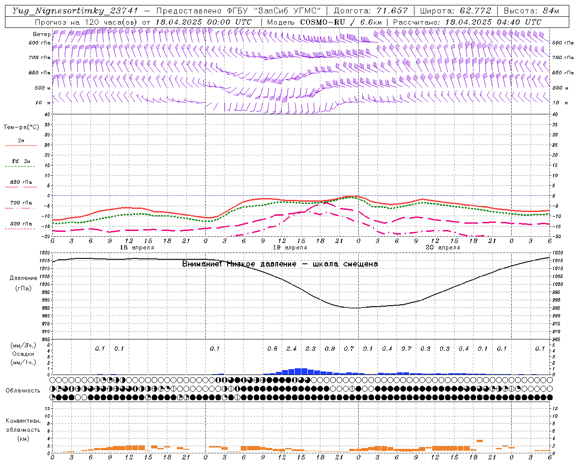Select the (мм/1ч.) precipitation unit label
The height and width of the screenshot is (461, 576).
(23, 362)
